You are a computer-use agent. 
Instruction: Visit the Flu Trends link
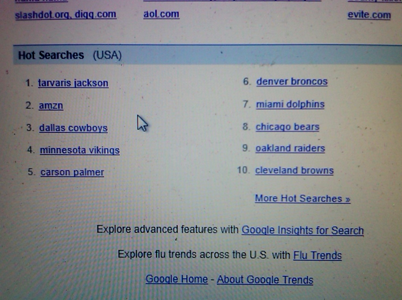(x=317, y=255)
